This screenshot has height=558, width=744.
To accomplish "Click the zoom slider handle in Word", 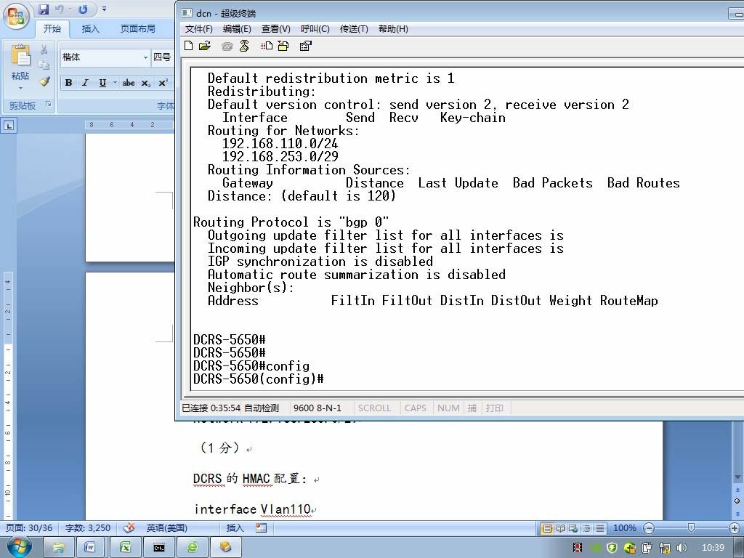I will point(692,527).
